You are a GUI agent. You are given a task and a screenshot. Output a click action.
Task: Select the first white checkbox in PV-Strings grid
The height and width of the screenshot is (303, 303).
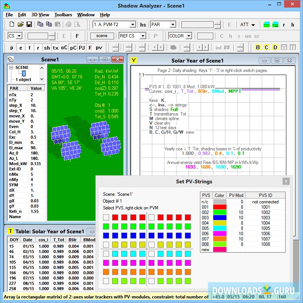105,217
